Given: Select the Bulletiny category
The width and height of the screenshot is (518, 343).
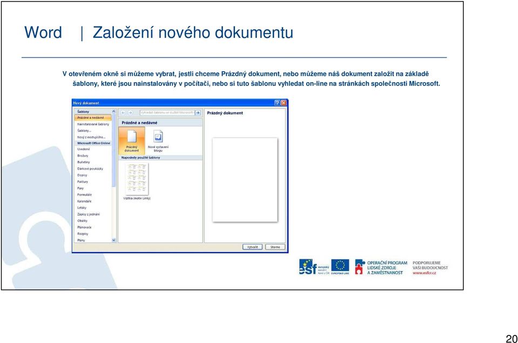Looking at the screenshot, I should (84, 162).
